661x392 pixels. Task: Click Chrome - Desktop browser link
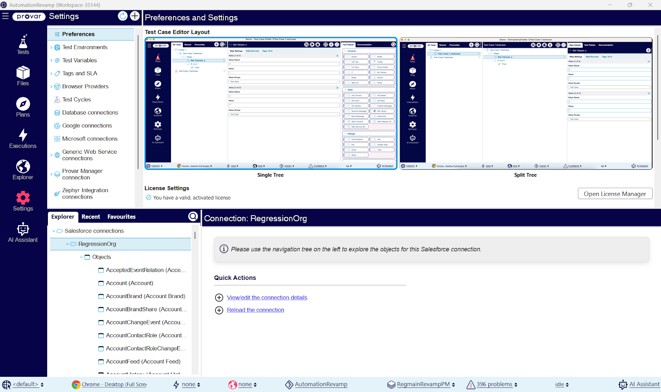(x=114, y=385)
